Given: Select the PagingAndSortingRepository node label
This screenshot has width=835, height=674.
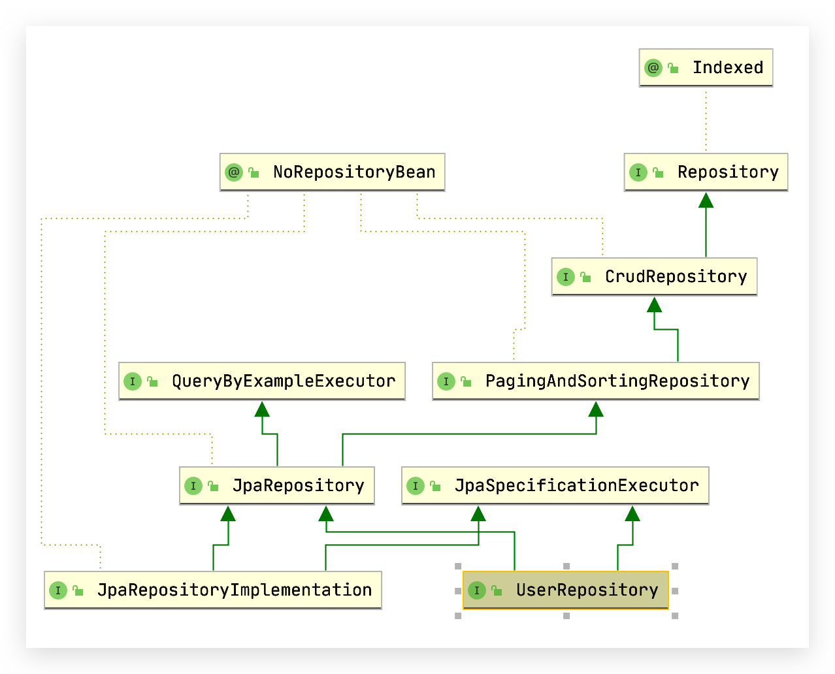Looking at the screenshot, I should [617, 381].
